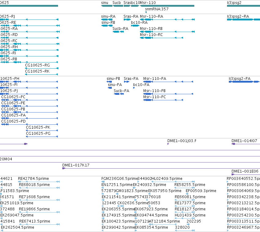This screenshot has width=260, height=232.
Task: Click the Msr-110-RC transcript
Action: [162, 38]
